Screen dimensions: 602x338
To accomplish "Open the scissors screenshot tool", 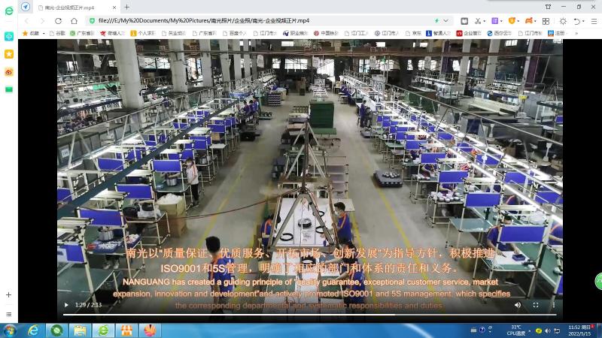I will pos(478,21).
